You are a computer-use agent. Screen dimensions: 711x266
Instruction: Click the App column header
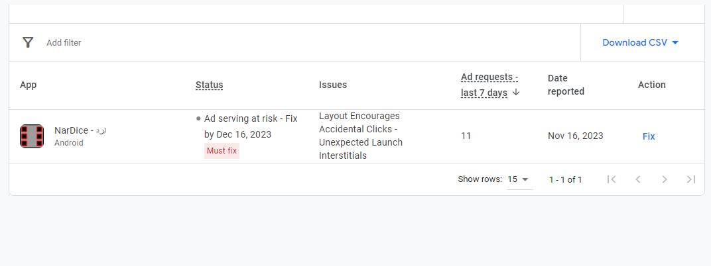[x=28, y=85]
